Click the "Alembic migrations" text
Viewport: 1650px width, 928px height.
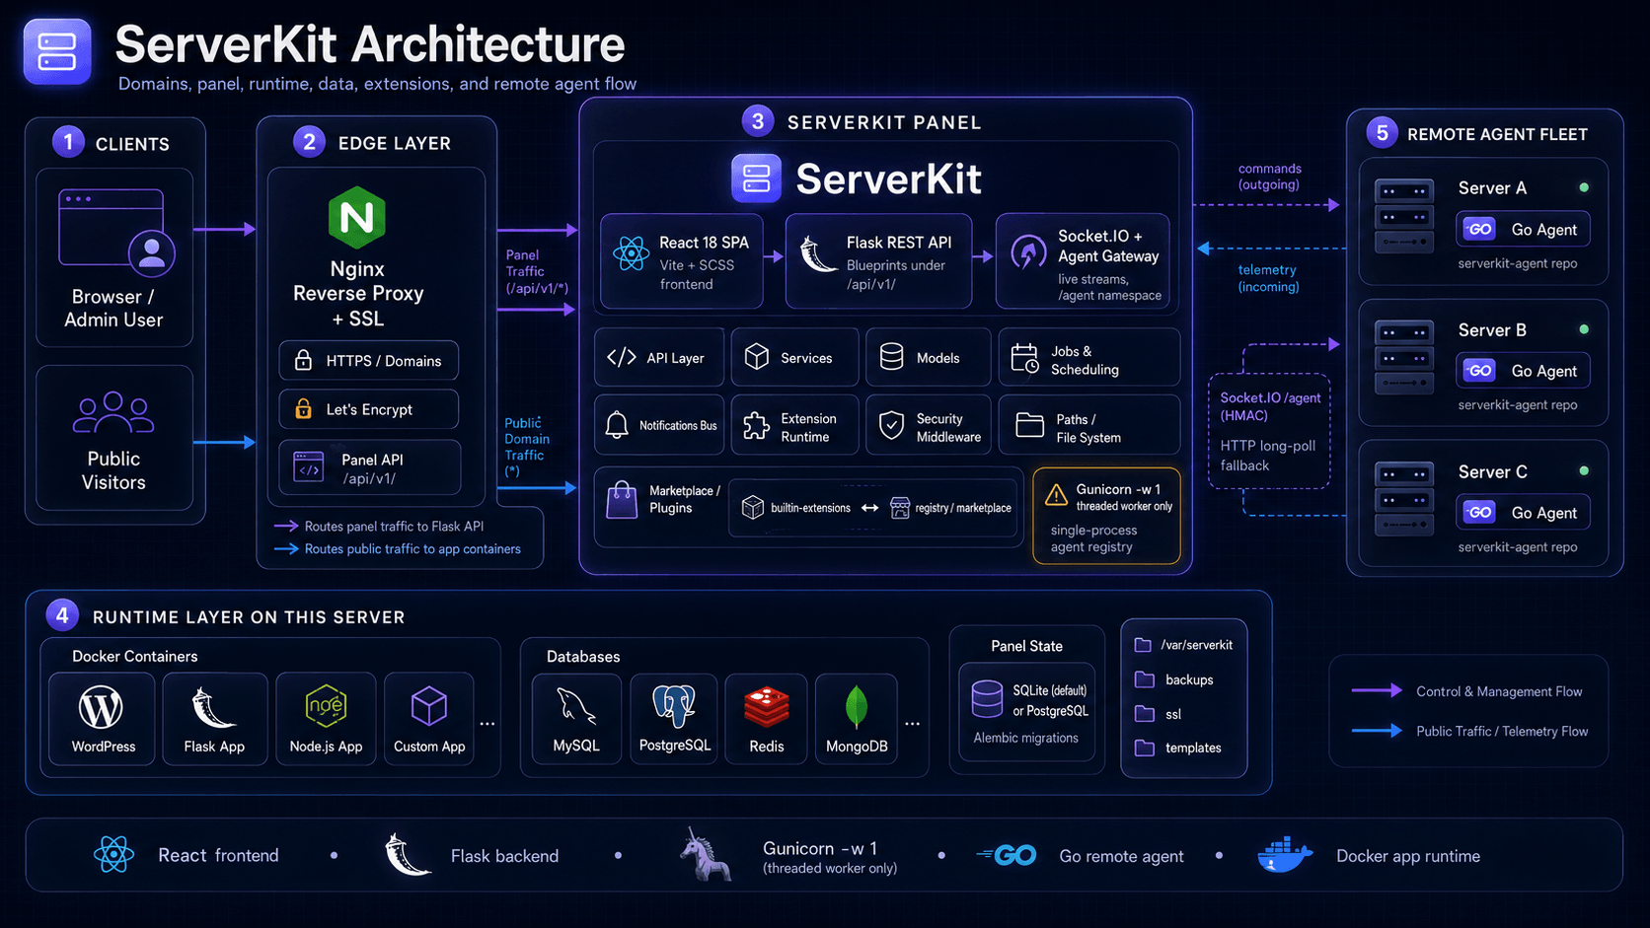click(1026, 738)
